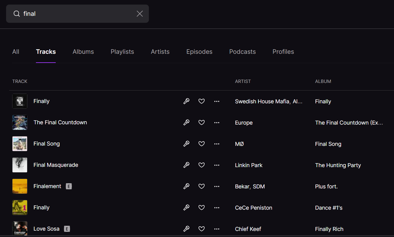The width and height of the screenshot is (394, 237).
Task: Click The Final Countdown album cover thumbnail
Action: click(x=20, y=122)
